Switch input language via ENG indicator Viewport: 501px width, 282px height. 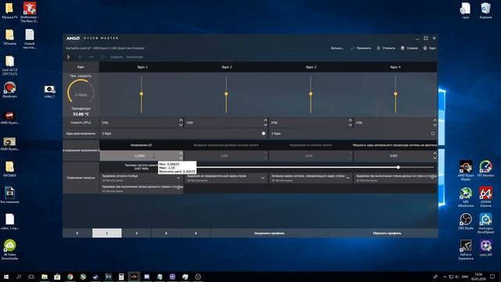[x=465, y=277]
